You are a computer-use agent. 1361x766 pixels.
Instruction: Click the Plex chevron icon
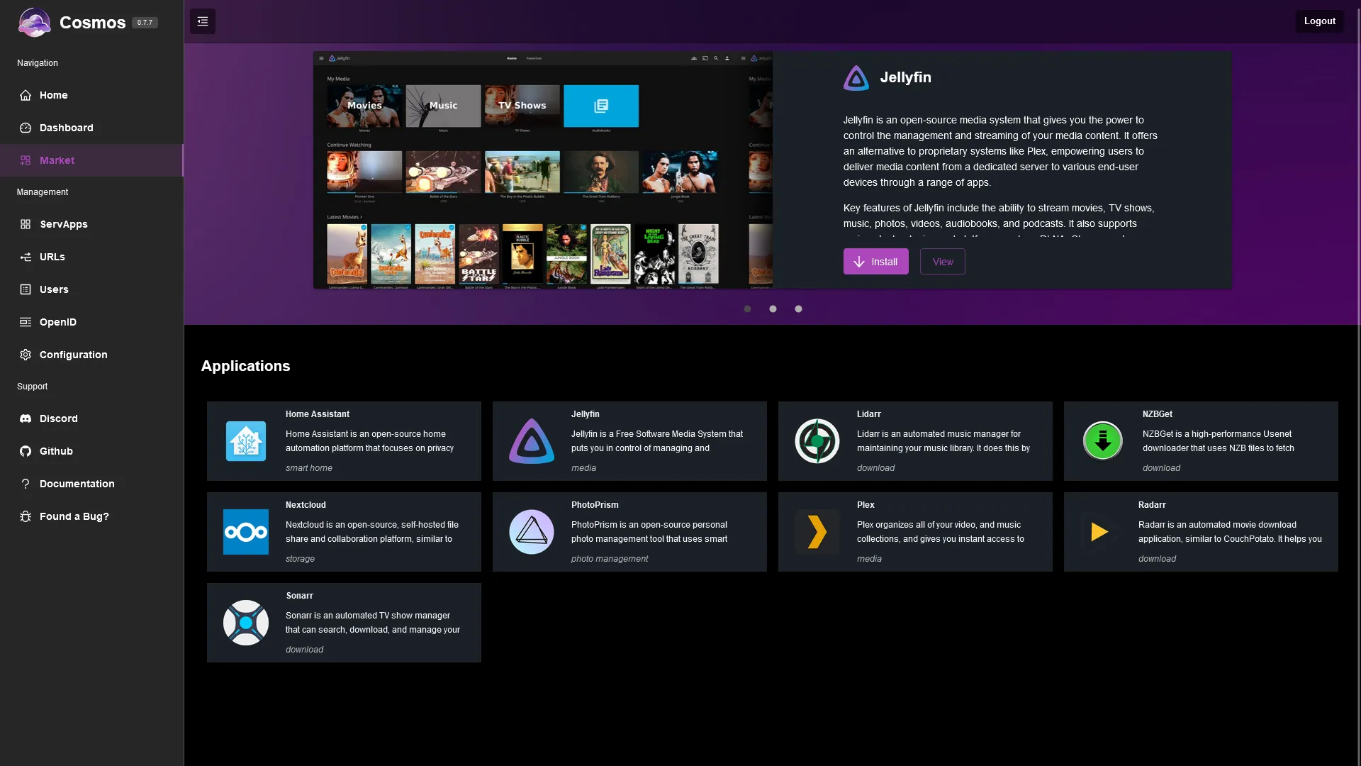pos(817,532)
